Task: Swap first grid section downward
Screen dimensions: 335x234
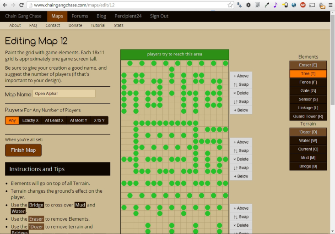Action: [x=241, y=101]
